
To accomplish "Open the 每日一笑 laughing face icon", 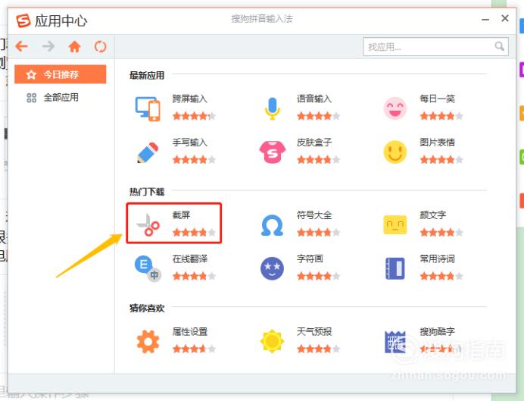I will pos(395,108).
